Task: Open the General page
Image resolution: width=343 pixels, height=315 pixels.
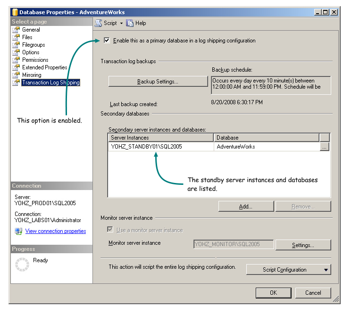Action: click(31, 30)
